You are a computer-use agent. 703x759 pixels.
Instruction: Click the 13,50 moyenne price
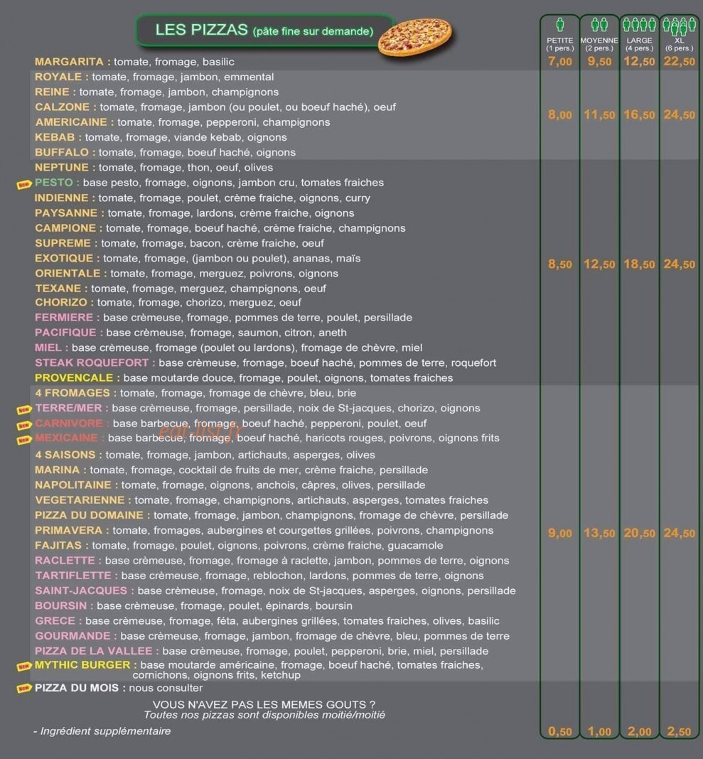[599, 533]
